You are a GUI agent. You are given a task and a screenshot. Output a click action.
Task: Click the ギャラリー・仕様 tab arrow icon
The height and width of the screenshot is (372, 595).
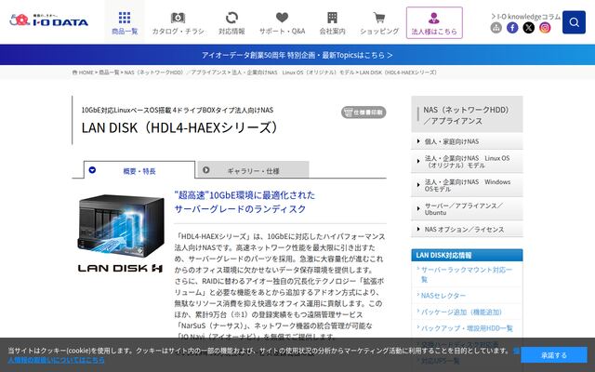(x=206, y=170)
